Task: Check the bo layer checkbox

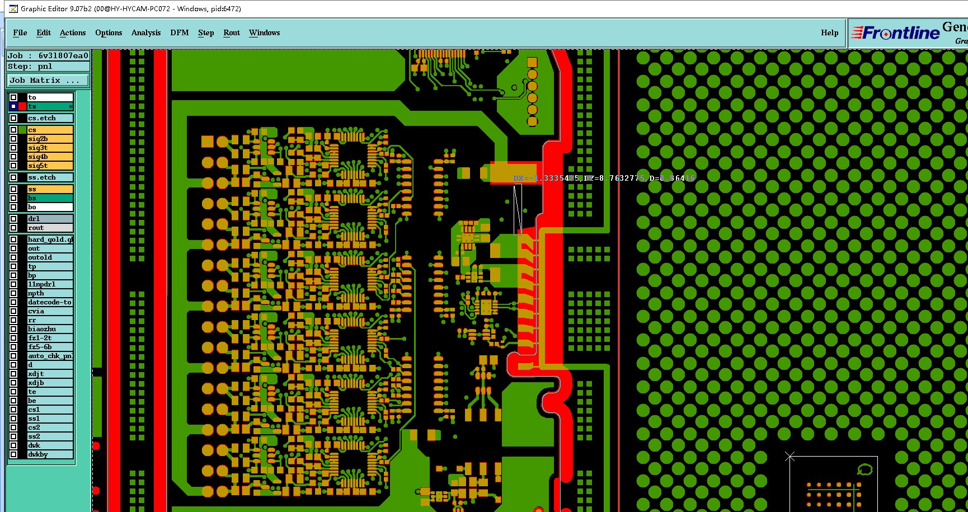Action: [x=13, y=207]
